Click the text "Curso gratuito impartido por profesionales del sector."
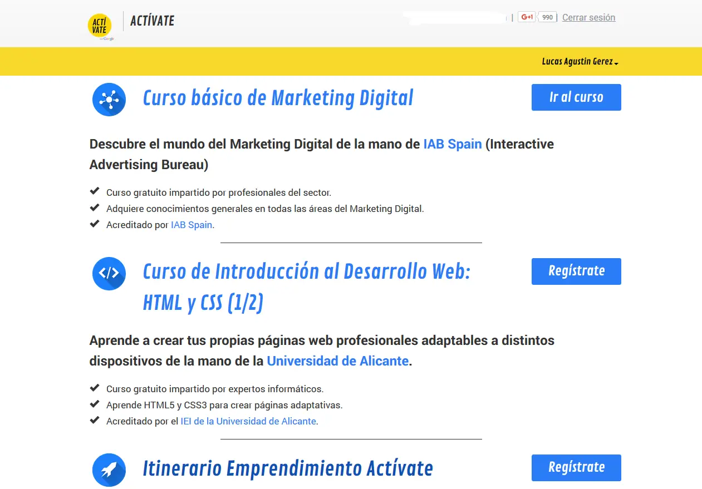The height and width of the screenshot is (489, 702). 219,192
